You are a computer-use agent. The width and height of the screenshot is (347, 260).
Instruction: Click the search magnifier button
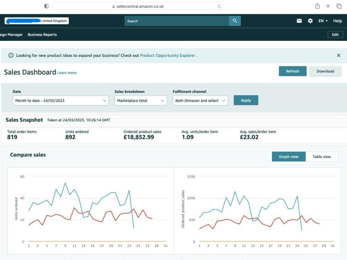click(x=235, y=21)
